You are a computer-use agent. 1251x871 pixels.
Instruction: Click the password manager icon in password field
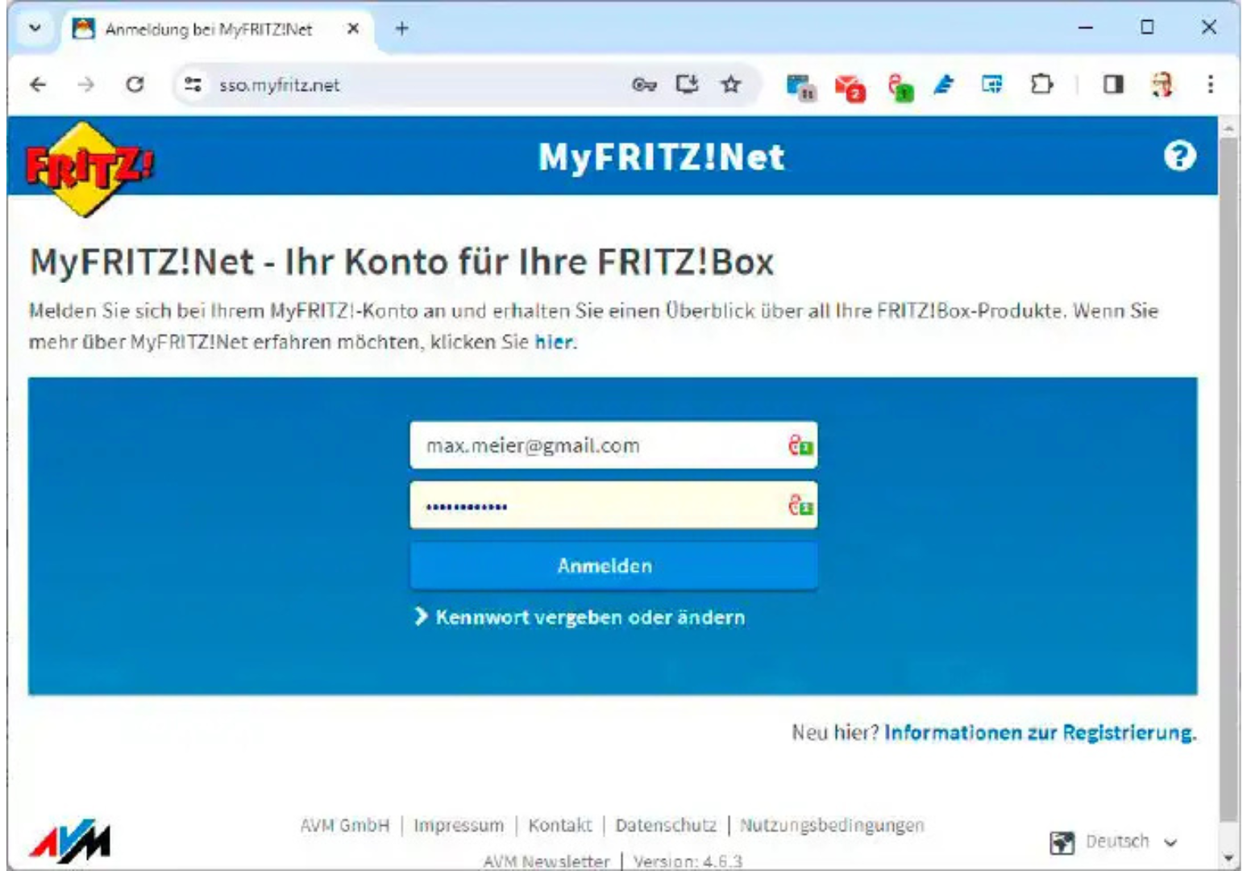click(800, 506)
